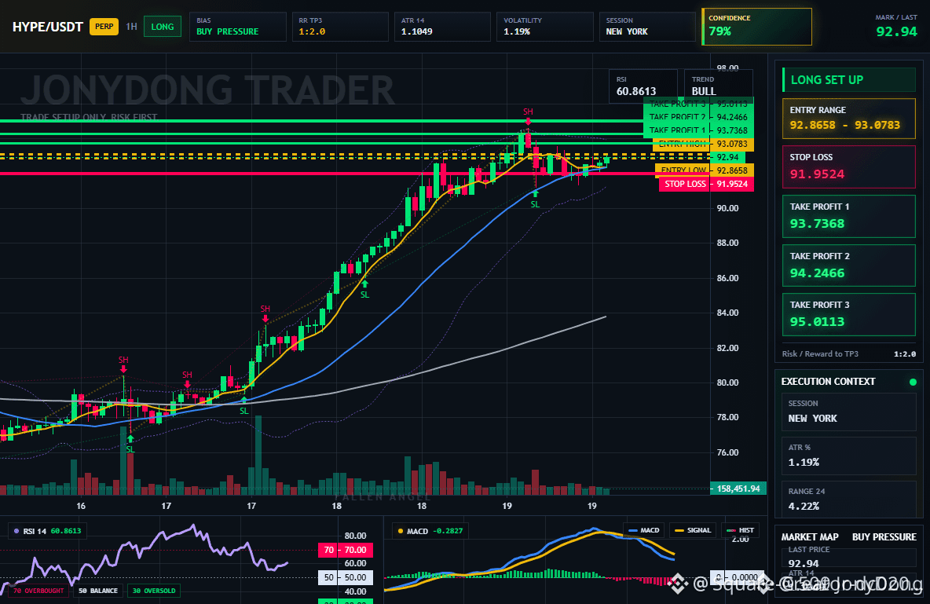The width and height of the screenshot is (930, 604).
Task: Click the 30 OVERSOLD legend chip
Action: point(154,591)
